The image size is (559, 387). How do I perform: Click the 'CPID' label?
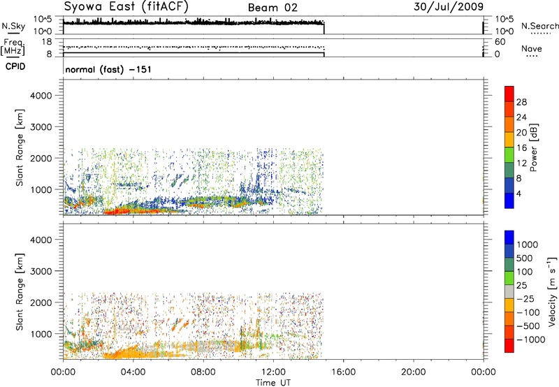[x=15, y=66]
